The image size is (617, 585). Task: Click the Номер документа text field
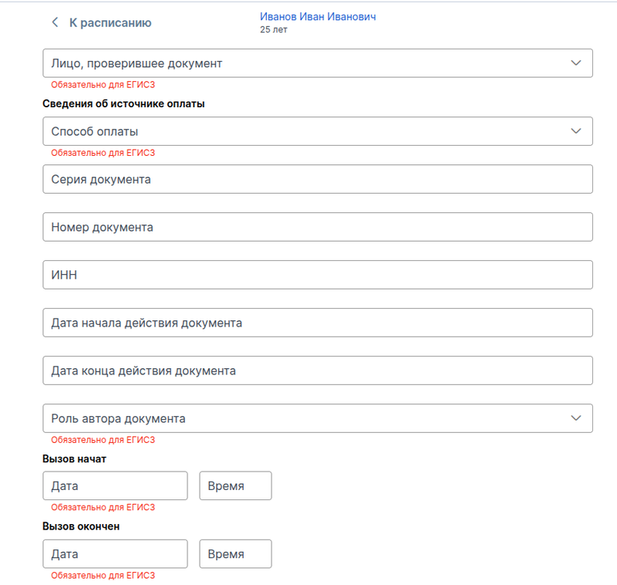318,227
